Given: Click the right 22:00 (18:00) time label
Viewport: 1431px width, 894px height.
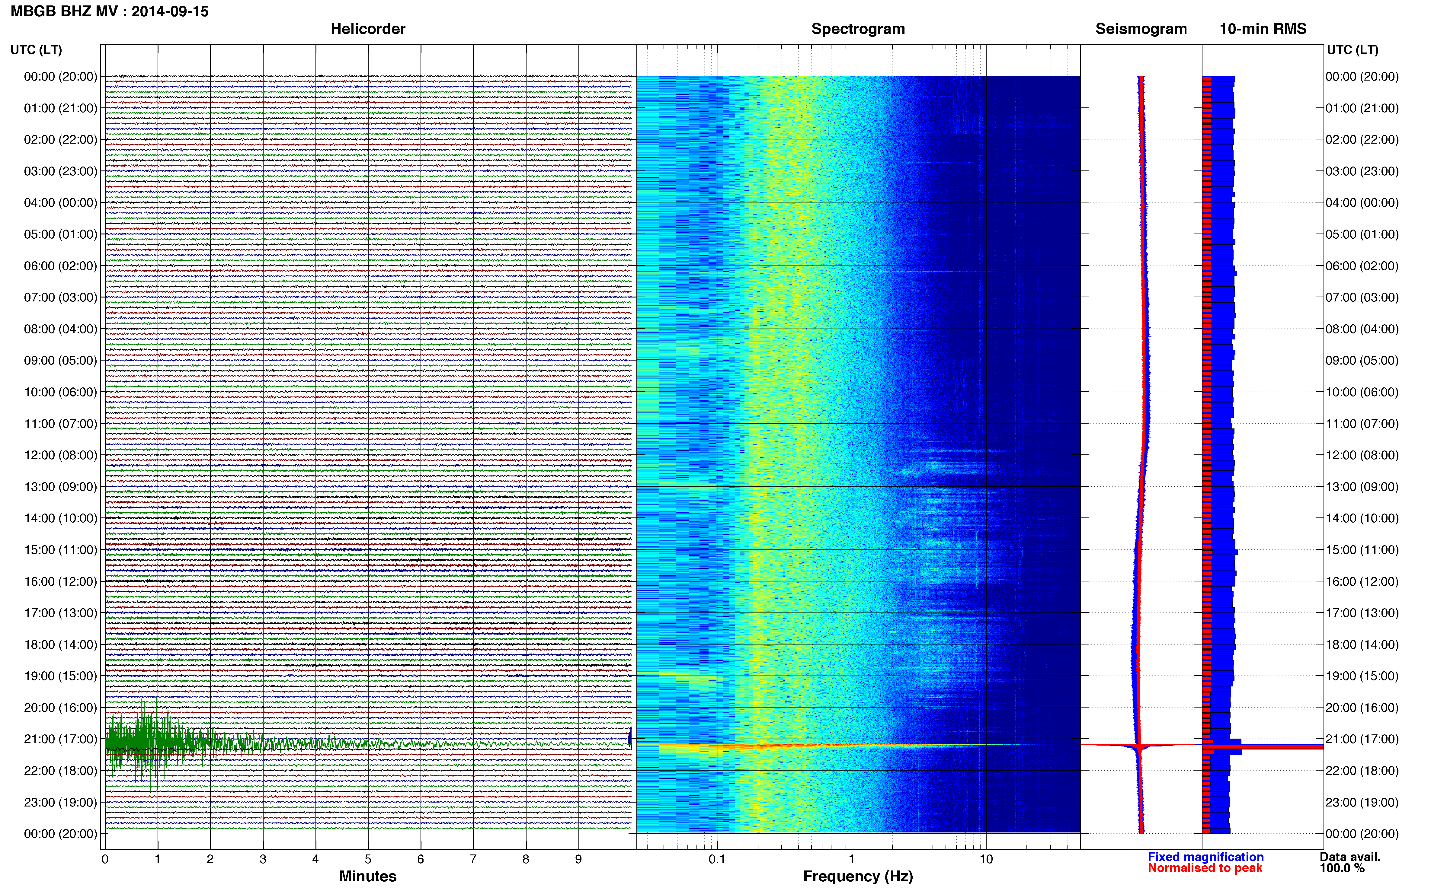Looking at the screenshot, I should [1362, 771].
